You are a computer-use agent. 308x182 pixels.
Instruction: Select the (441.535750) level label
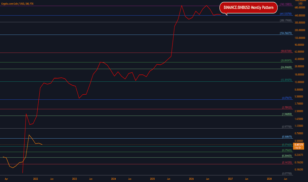click(286, 14)
